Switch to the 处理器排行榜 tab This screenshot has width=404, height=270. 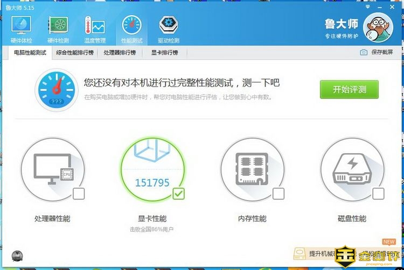(x=120, y=53)
